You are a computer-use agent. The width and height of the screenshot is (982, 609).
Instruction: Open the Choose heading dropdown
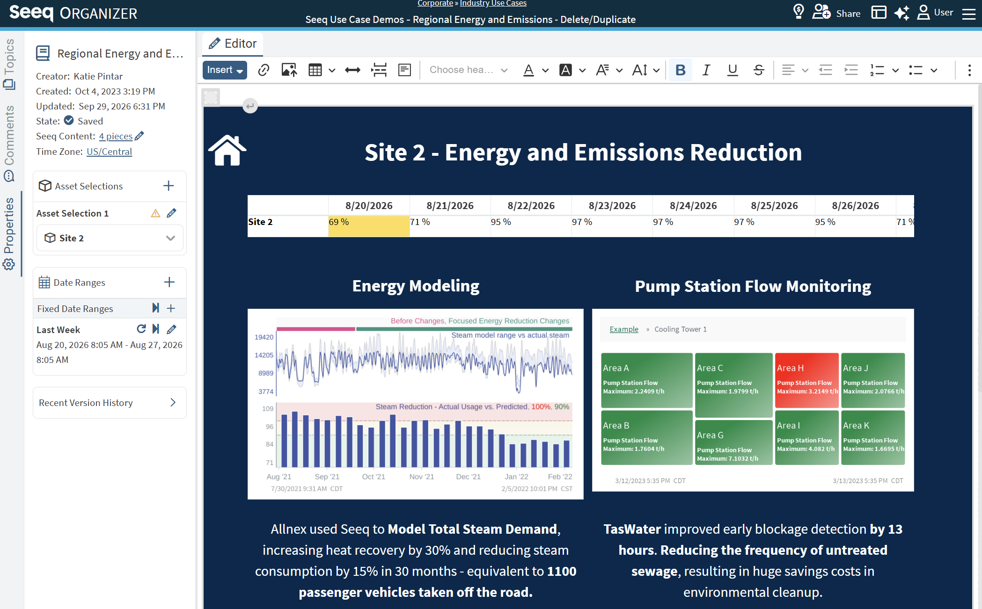coord(468,70)
